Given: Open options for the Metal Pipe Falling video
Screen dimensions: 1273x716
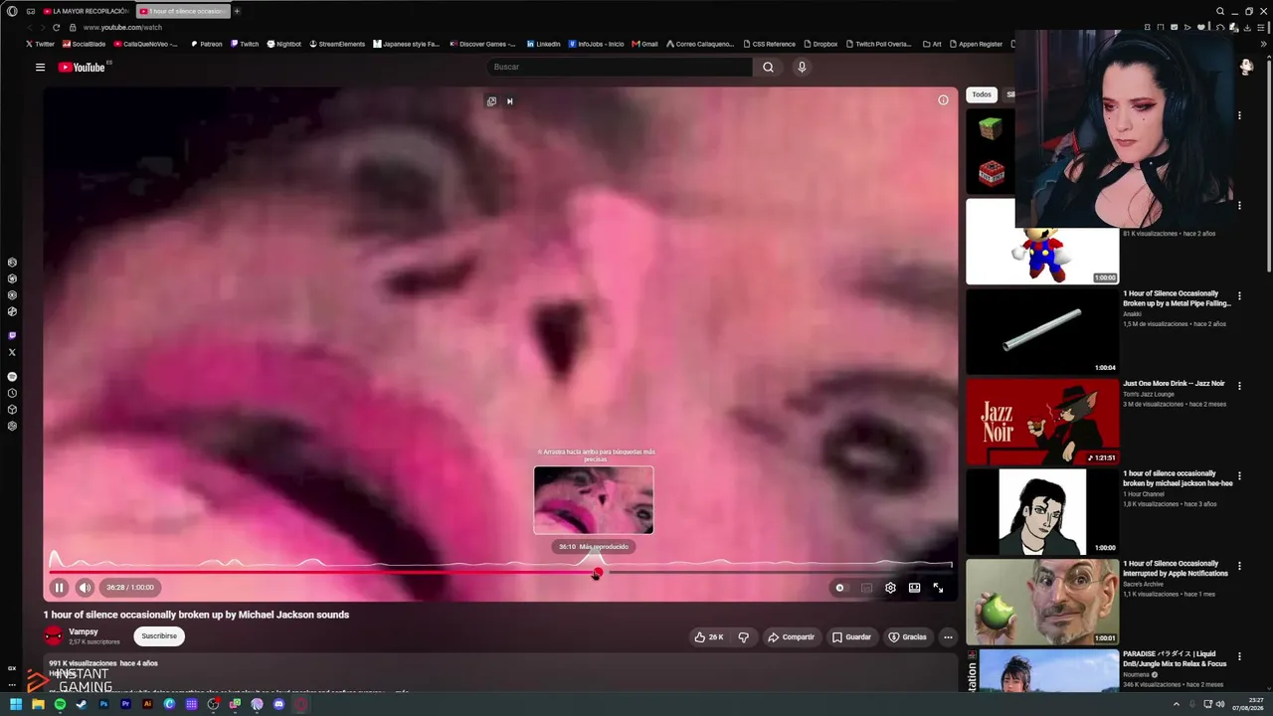Looking at the screenshot, I should [1239, 296].
